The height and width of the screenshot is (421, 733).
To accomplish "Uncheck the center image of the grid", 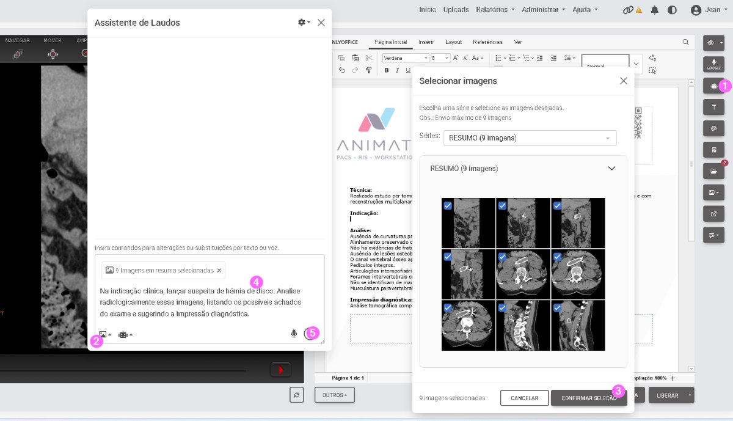I will click(x=502, y=257).
